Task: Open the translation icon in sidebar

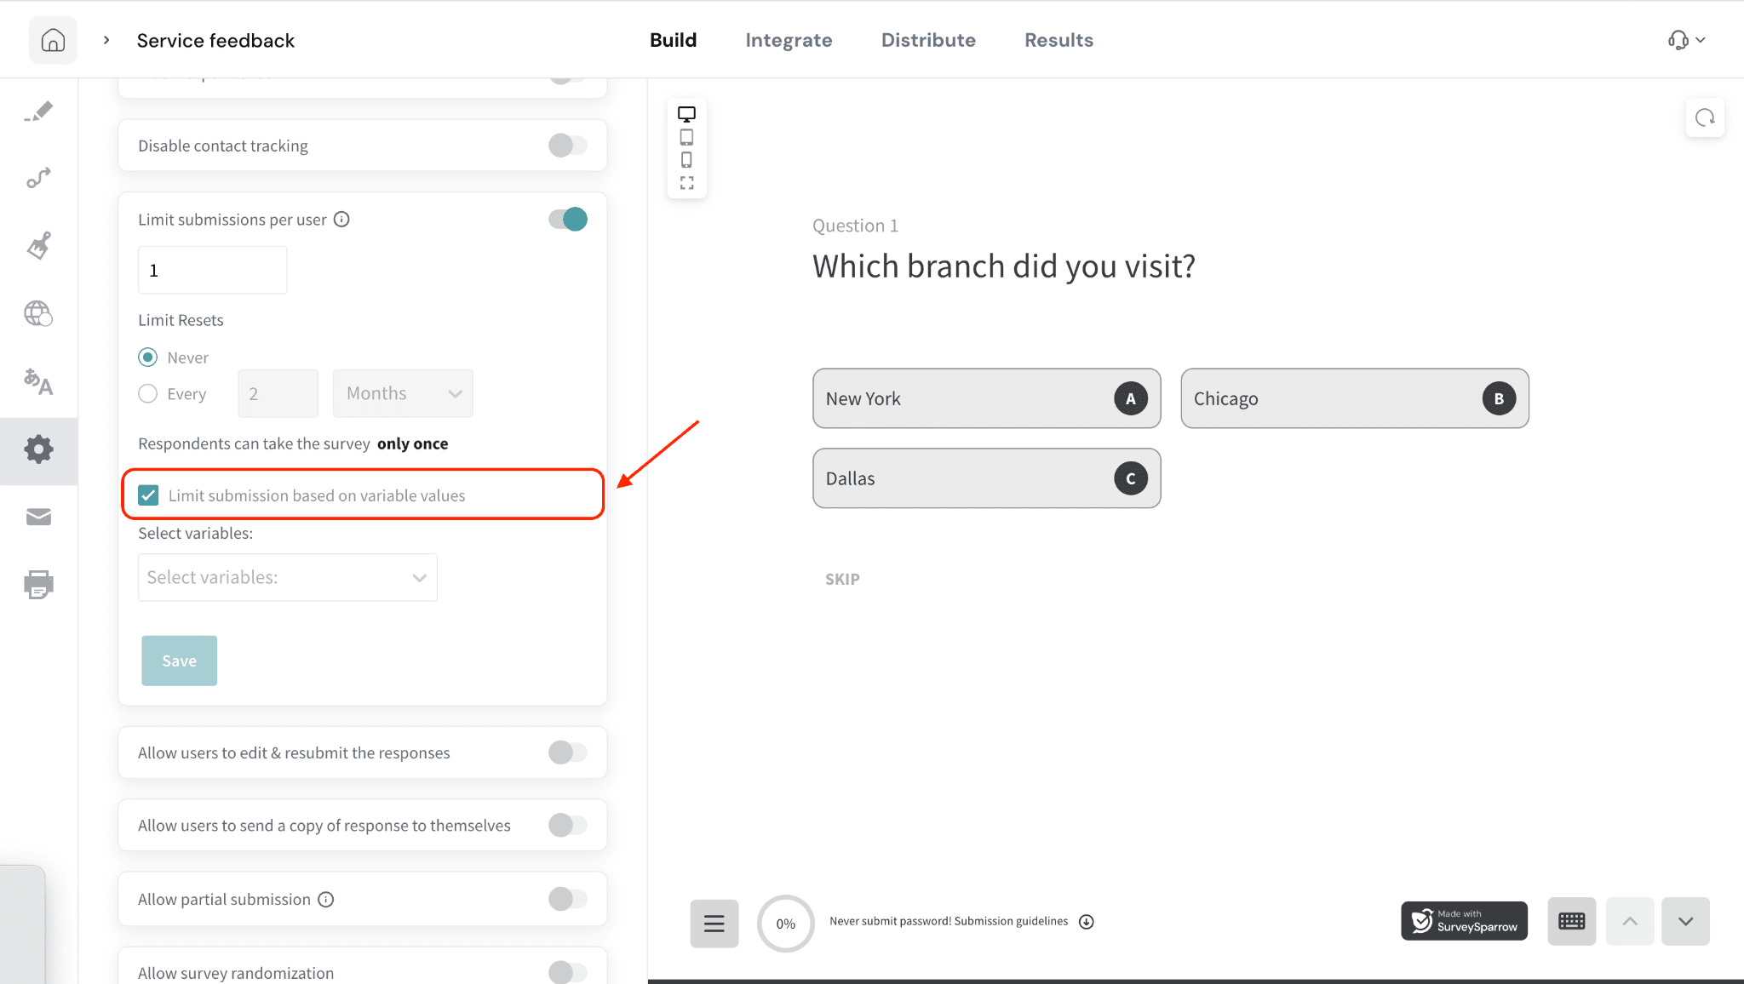Action: point(38,381)
